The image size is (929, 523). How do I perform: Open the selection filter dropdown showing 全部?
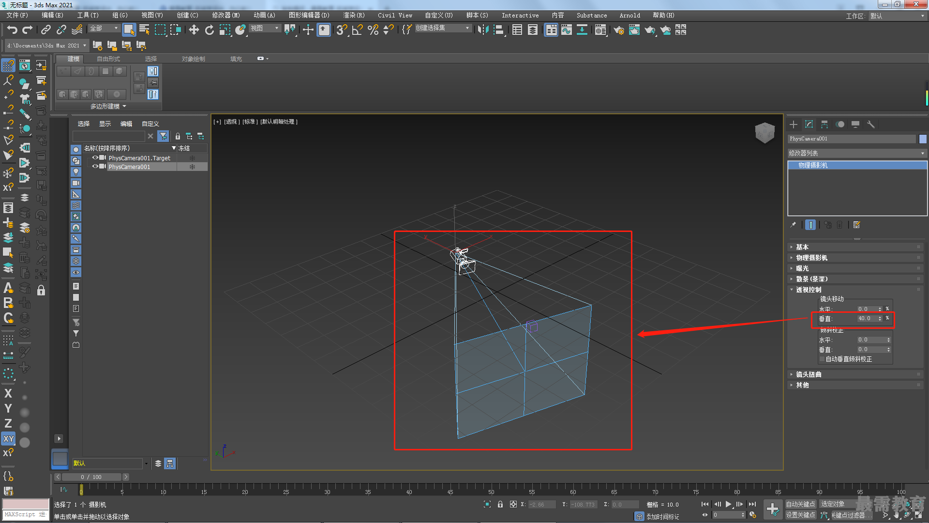[x=104, y=29]
